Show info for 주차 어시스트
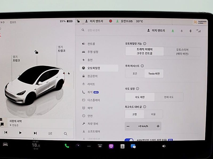 pos(142,66)
